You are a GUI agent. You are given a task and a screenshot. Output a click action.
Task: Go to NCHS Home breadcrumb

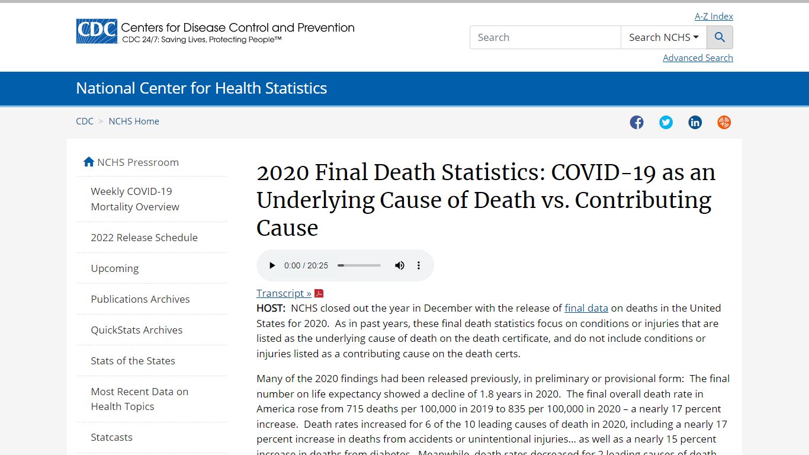(134, 121)
